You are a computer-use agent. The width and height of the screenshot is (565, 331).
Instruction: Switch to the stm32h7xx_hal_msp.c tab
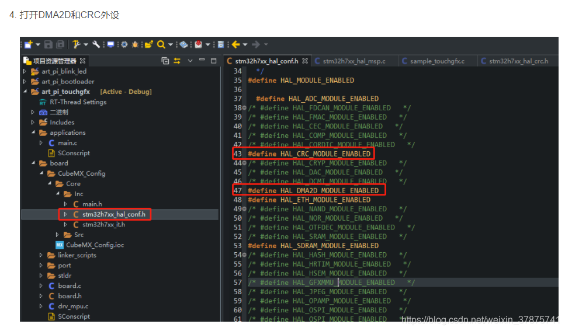tap(354, 61)
